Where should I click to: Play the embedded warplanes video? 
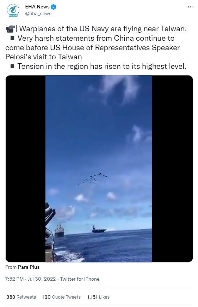coord(99,169)
